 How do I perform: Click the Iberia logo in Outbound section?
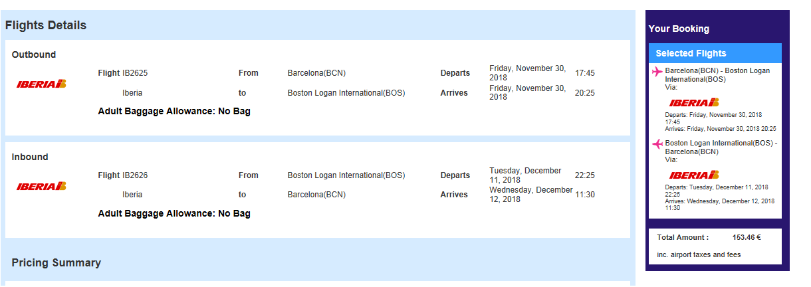click(x=42, y=84)
